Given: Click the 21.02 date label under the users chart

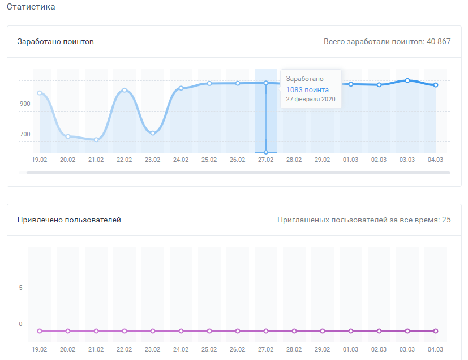Looking at the screenshot, I should [96, 349].
